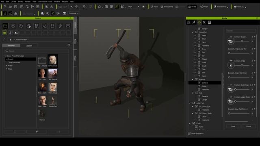Select the motion pose figure icon in Content panel
260x146 pixels.
(x=60, y=26)
